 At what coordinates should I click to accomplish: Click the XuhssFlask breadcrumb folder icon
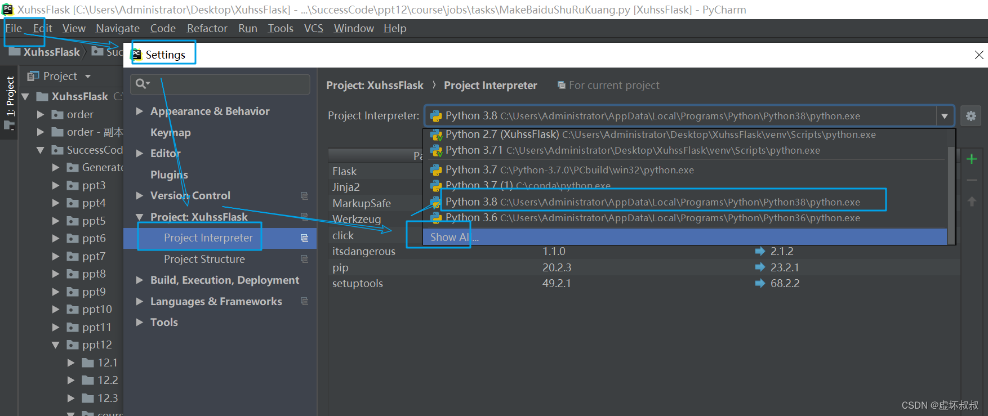[15, 52]
